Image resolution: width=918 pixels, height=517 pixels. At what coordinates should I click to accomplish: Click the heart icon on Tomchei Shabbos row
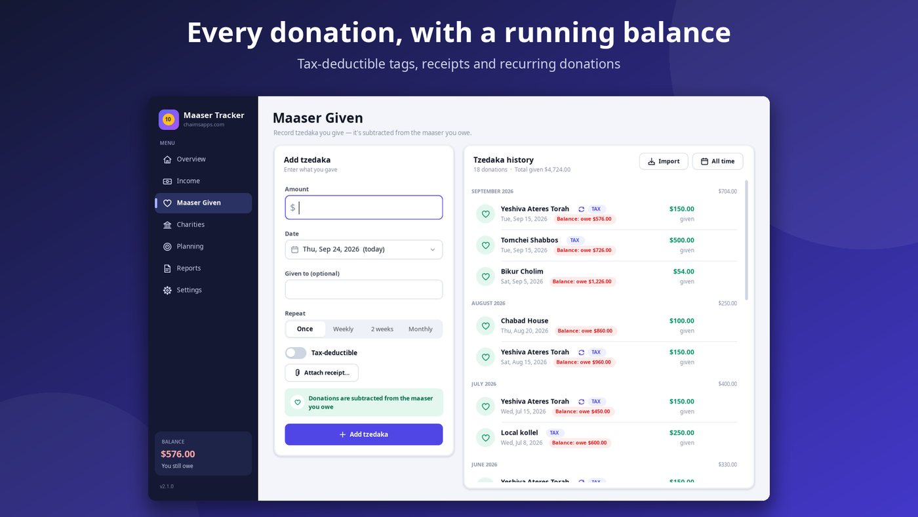coord(485,245)
